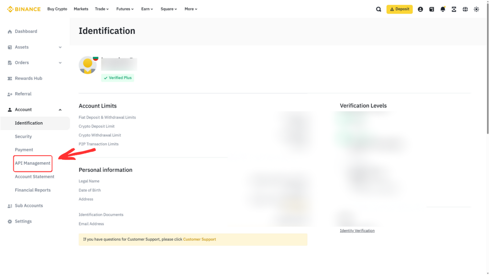Click the Dashboard home icon
Image resolution: width=490 pixels, height=275 pixels.
point(10,32)
